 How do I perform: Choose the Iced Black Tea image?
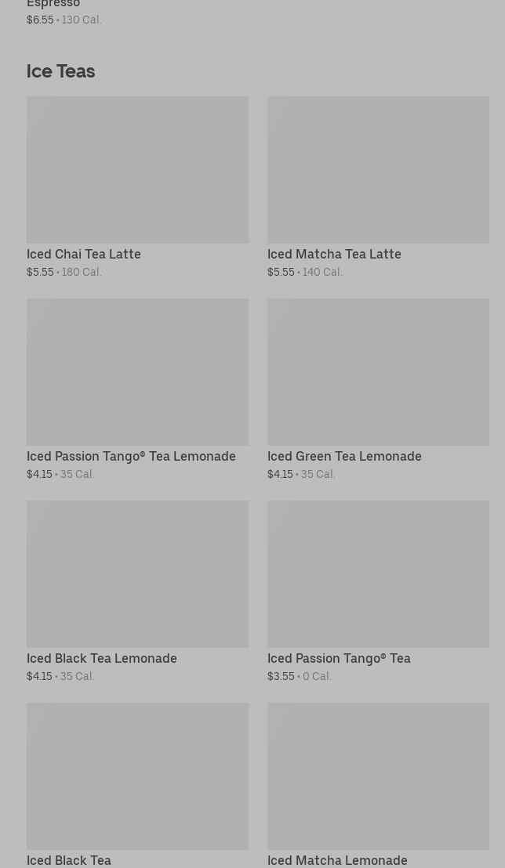click(137, 776)
